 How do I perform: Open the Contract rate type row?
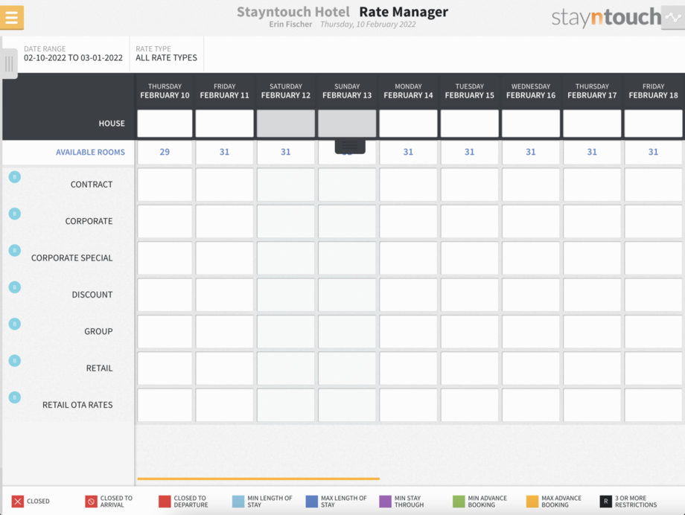pyautogui.click(x=92, y=185)
